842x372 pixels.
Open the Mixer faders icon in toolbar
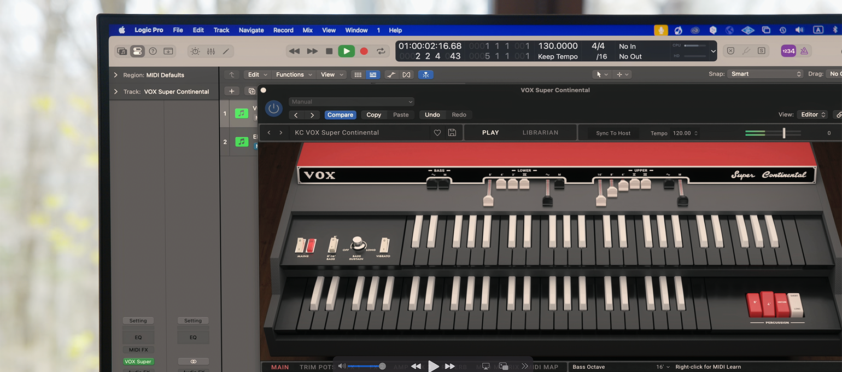pos(211,50)
